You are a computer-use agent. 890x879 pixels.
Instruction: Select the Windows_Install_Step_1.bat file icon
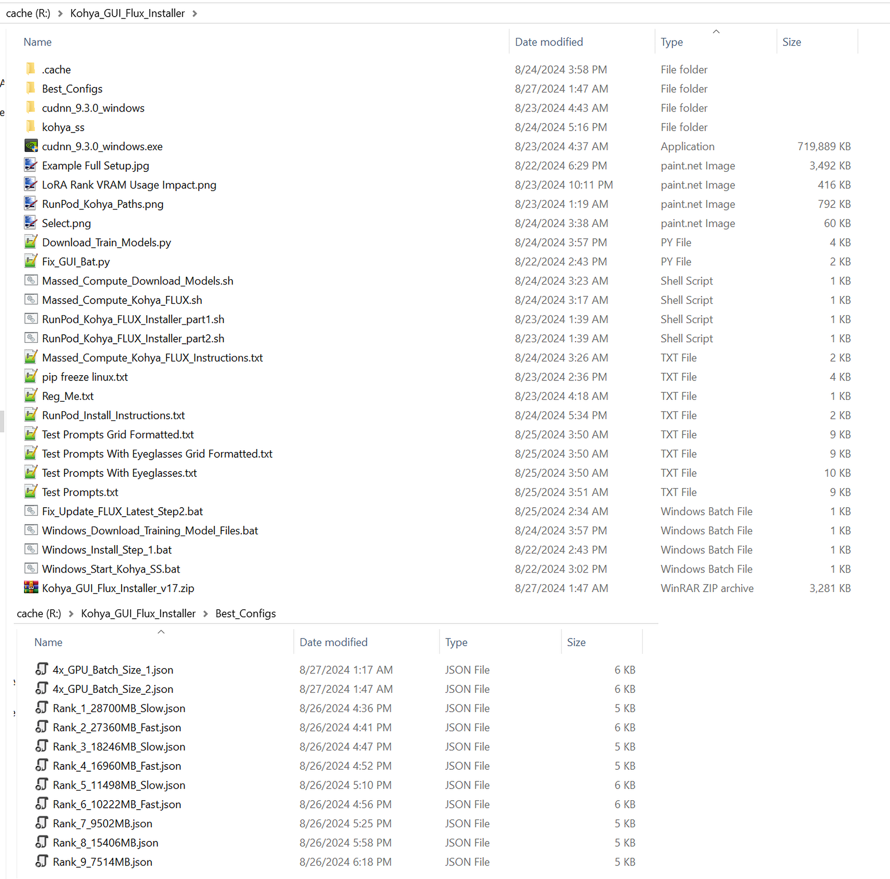pyautogui.click(x=31, y=549)
